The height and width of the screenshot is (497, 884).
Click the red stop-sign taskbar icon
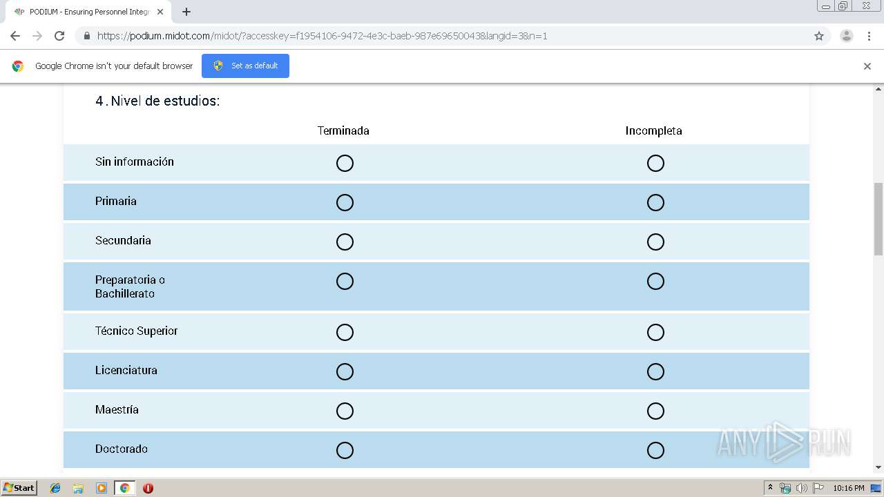tap(148, 488)
